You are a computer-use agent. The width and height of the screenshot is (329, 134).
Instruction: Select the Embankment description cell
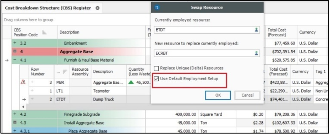click(102, 43)
